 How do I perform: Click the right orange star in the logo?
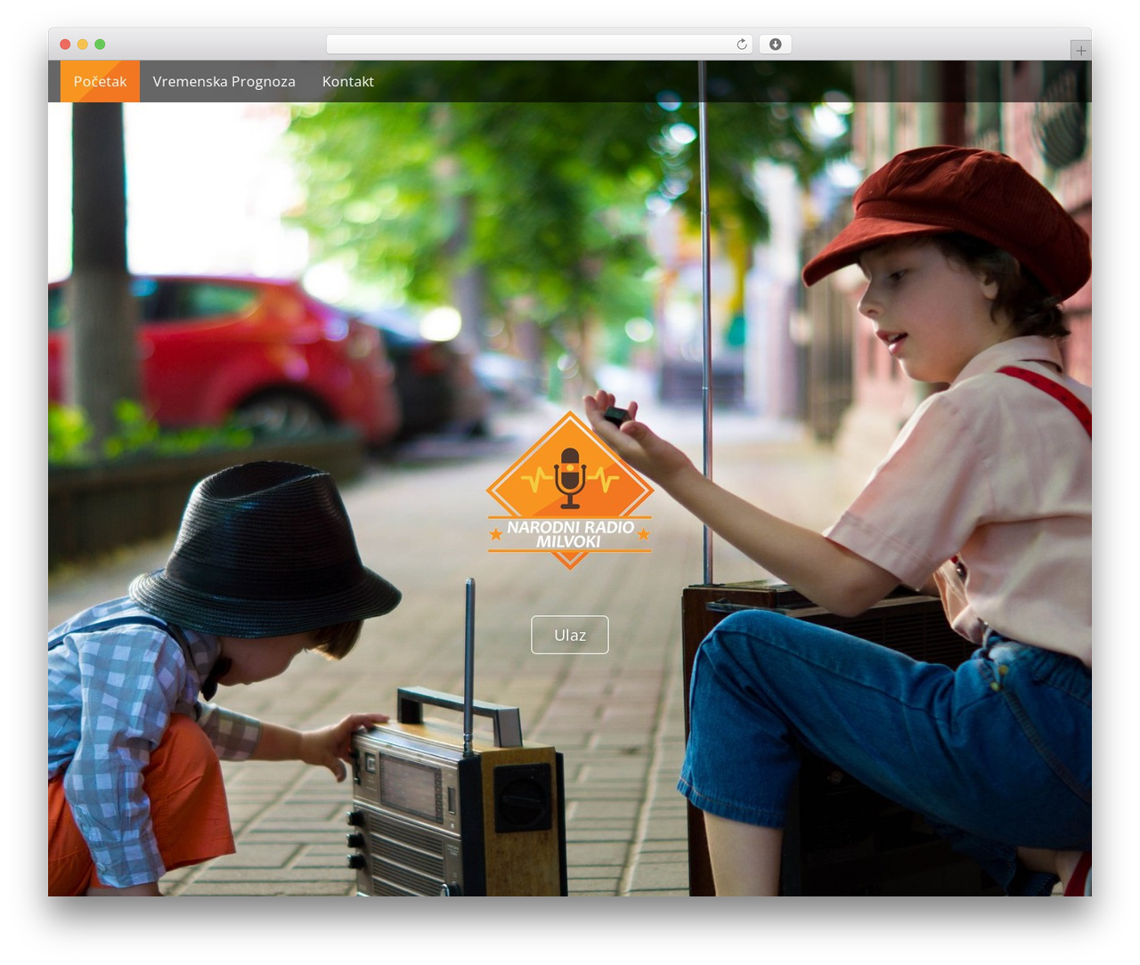[x=643, y=534]
